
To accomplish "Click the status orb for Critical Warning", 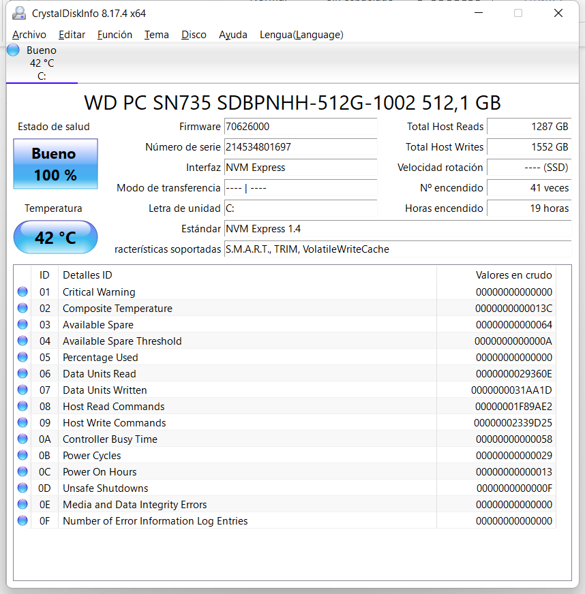I will pyautogui.click(x=22, y=292).
